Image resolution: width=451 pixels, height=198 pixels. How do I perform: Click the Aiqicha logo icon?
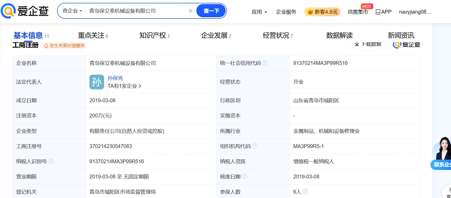8,11
